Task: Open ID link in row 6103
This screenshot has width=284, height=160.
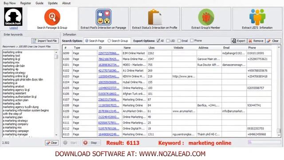Action: 109,76
